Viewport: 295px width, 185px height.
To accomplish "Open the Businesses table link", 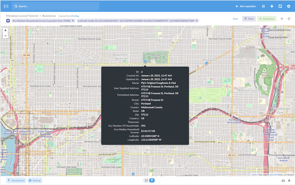I will 49,16.
